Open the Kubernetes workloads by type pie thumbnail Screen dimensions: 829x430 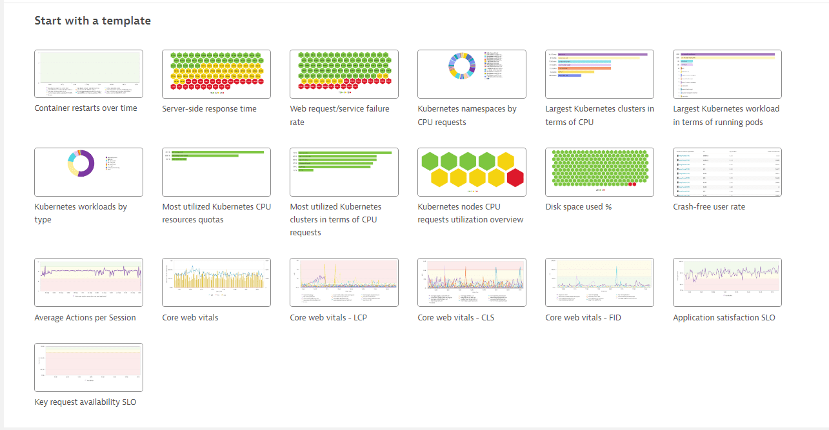coord(88,172)
